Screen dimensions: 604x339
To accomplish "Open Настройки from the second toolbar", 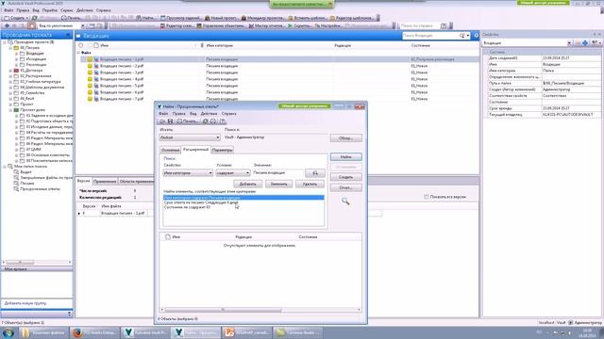I will [329, 25].
